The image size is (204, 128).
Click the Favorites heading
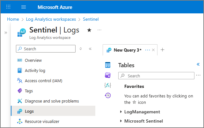click(x=134, y=86)
